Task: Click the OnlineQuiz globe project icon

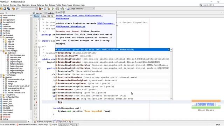Action: [1, 27]
